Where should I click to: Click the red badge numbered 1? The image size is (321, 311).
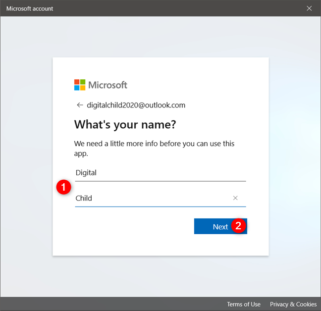coord(62,188)
